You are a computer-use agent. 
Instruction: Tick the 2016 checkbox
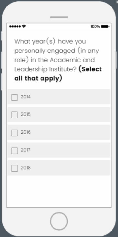tap(14, 133)
